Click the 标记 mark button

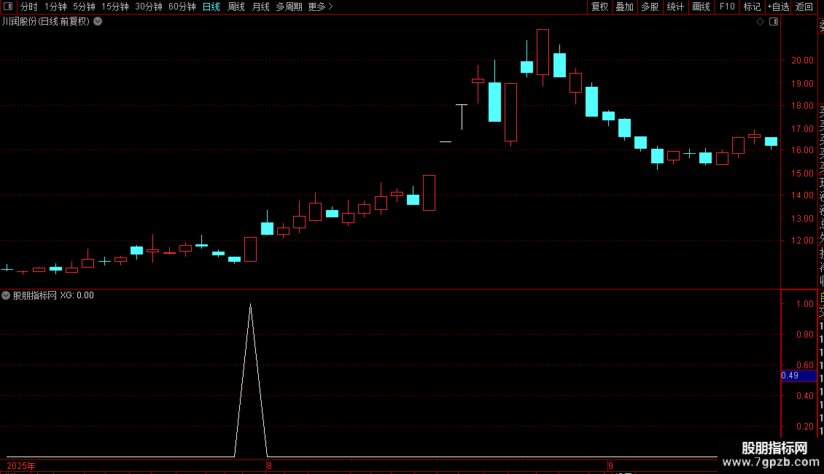point(752,7)
